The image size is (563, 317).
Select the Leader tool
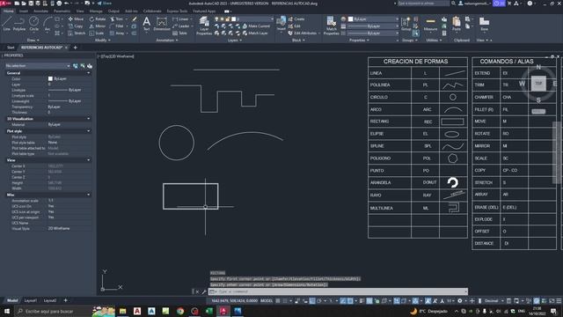point(181,26)
